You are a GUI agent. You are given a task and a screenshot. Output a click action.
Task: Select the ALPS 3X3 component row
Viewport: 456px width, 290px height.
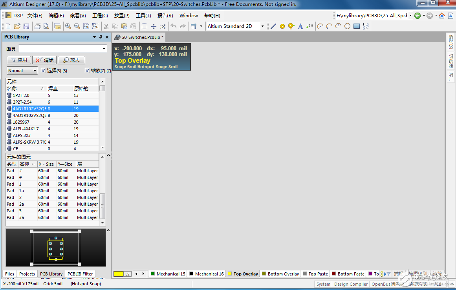click(52, 135)
